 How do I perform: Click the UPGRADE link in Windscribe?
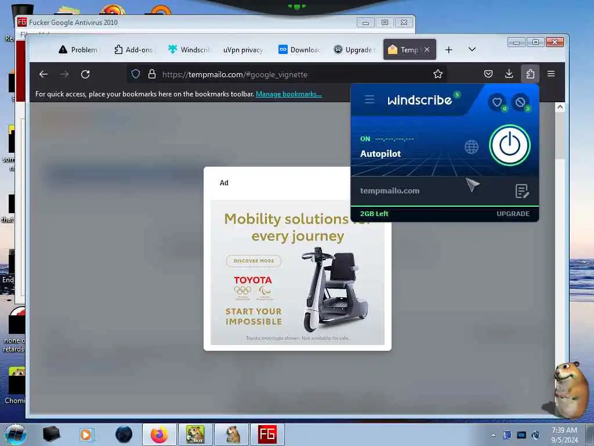[x=513, y=214]
